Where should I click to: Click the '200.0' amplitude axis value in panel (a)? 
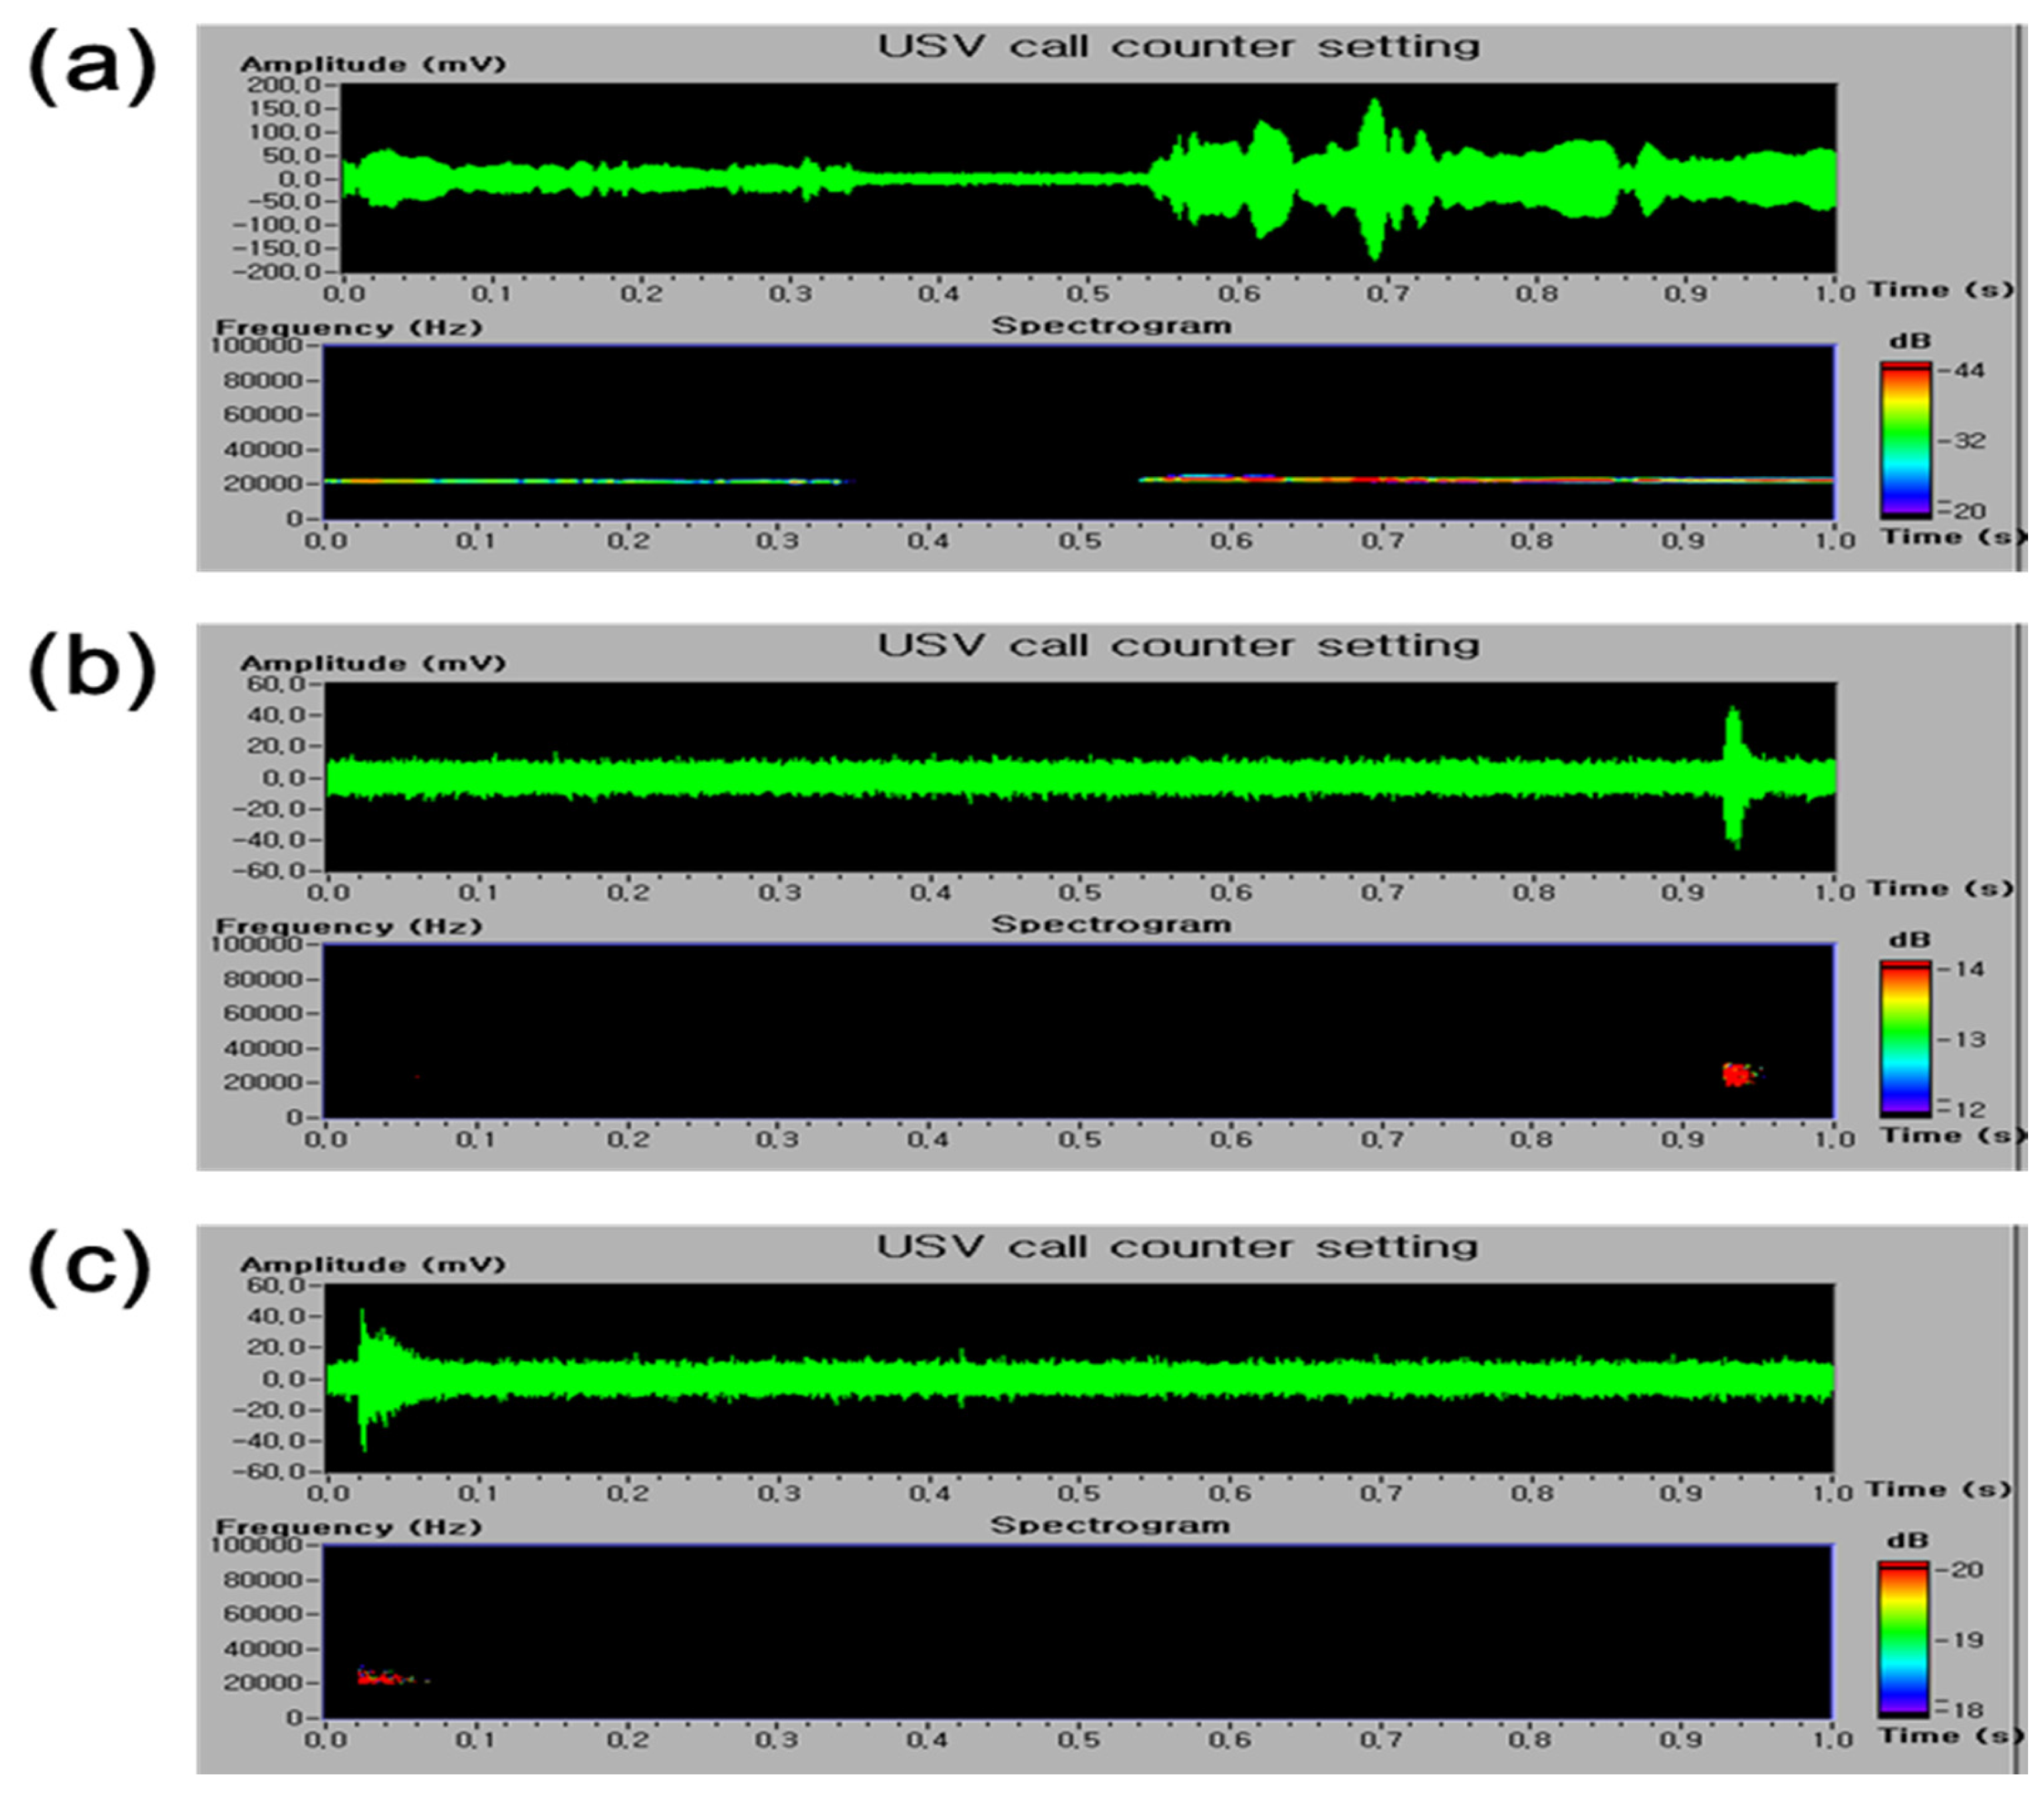click(284, 85)
